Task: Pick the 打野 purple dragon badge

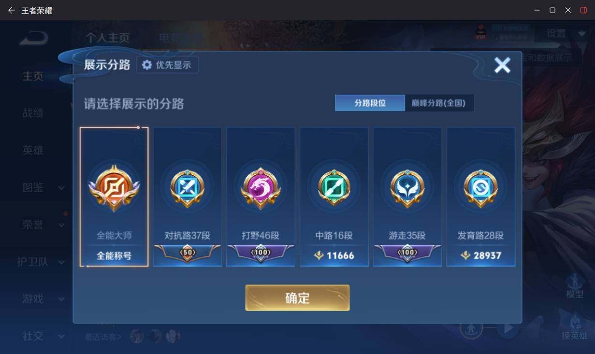Action: click(261, 188)
